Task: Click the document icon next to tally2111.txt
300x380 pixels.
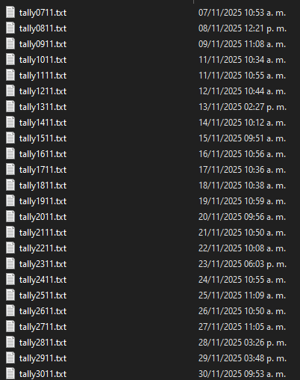Action: 10,233
